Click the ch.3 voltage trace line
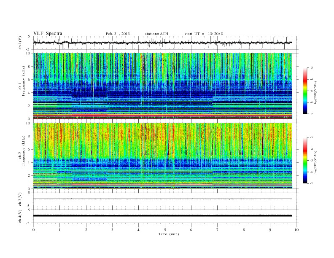This screenshot has height=258, width=334. click(x=163, y=199)
